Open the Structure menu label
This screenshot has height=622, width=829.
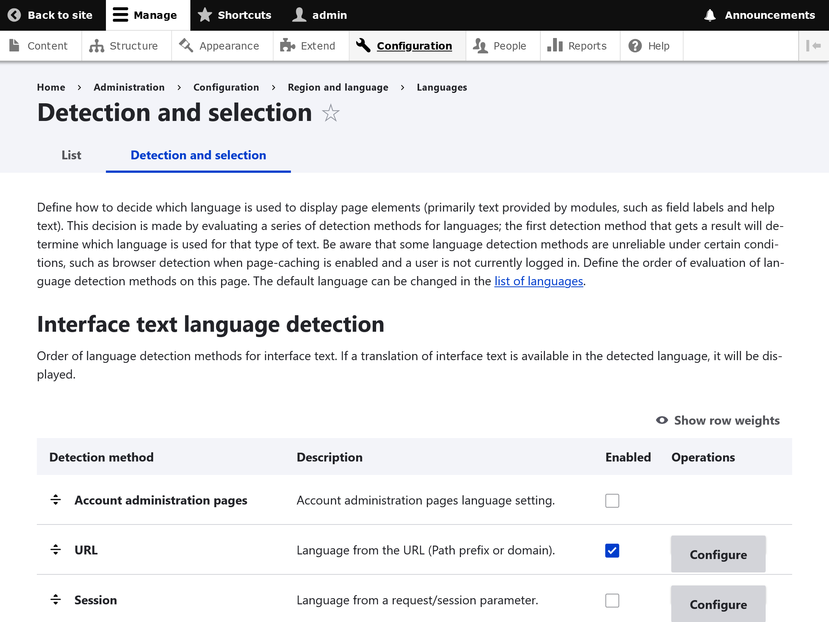[134, 46]
